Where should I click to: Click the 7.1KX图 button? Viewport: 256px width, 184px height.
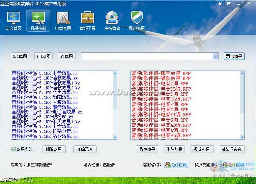click(x=43, y=56)
